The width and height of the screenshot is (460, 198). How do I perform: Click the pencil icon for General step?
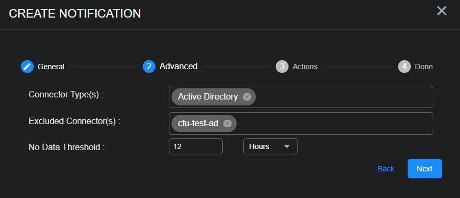coord(27,67)
